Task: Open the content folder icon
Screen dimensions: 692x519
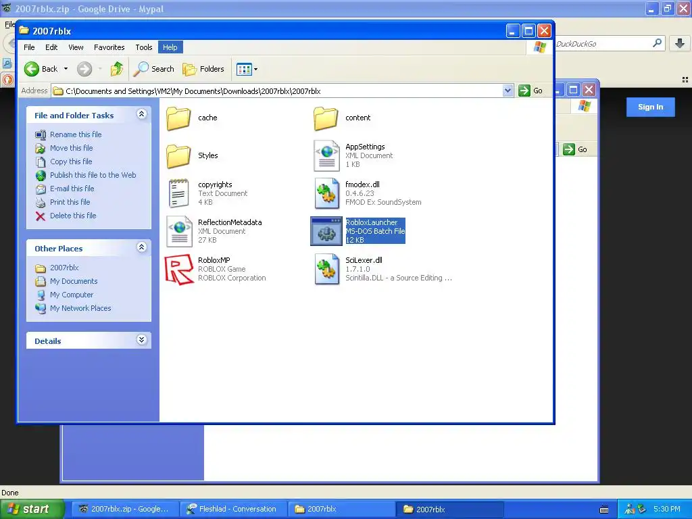Action: [x=326, y=118]
